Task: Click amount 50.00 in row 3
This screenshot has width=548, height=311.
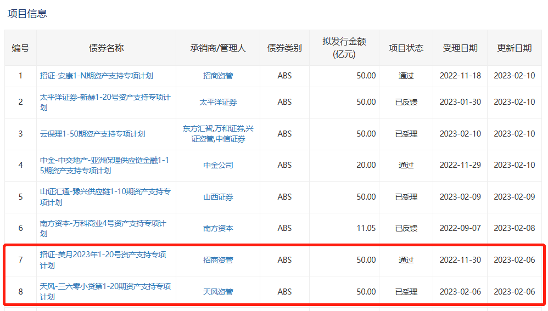Action: point(366,134)
